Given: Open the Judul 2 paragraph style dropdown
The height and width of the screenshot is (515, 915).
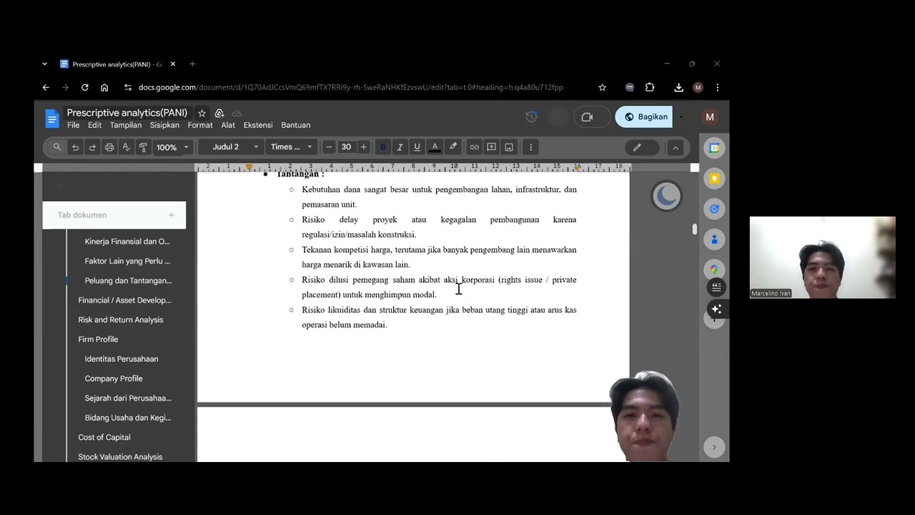Looking at the screenshot, I should tap(234, 147).
